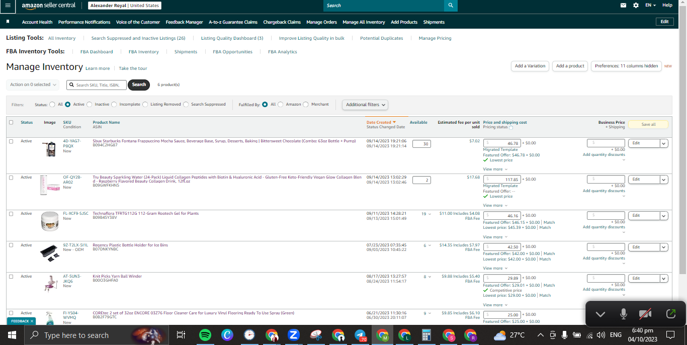Select Fulfilled By Amazon radio button
Viewport: 687px width, 345px height.
281,105
